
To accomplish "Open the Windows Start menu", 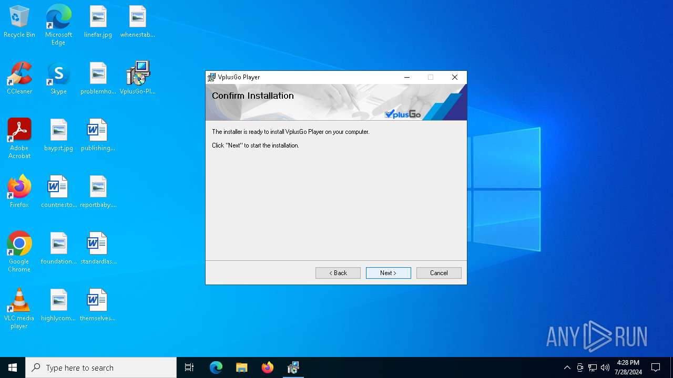I will pos(13,367).
